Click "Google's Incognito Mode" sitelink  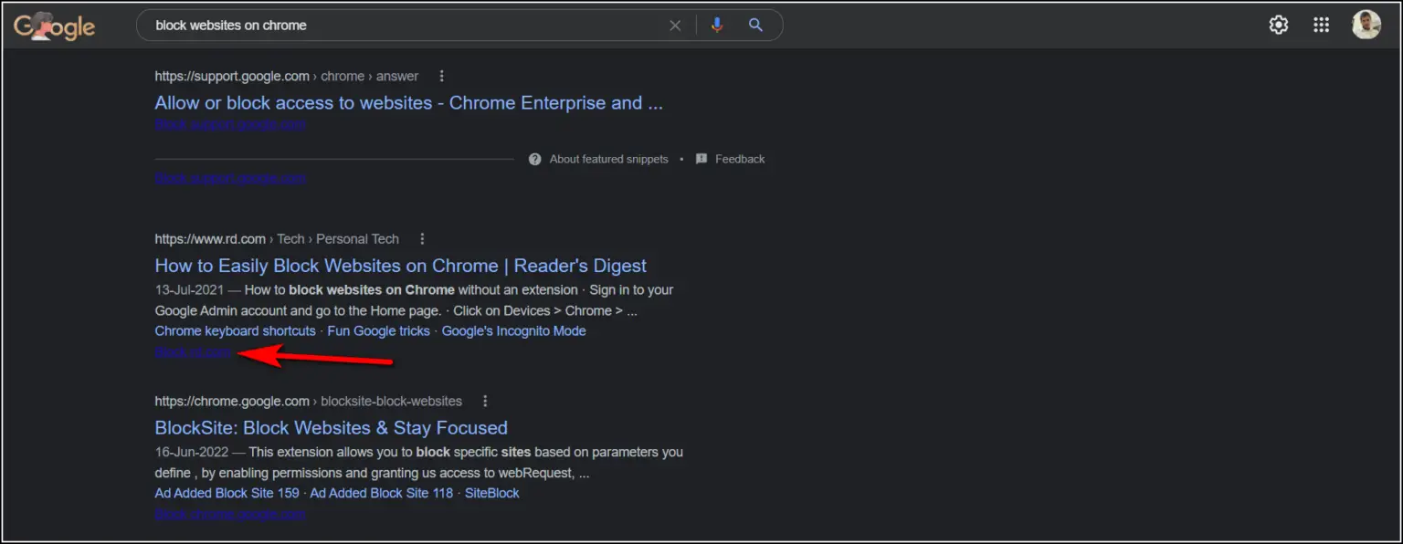[513, 330]
